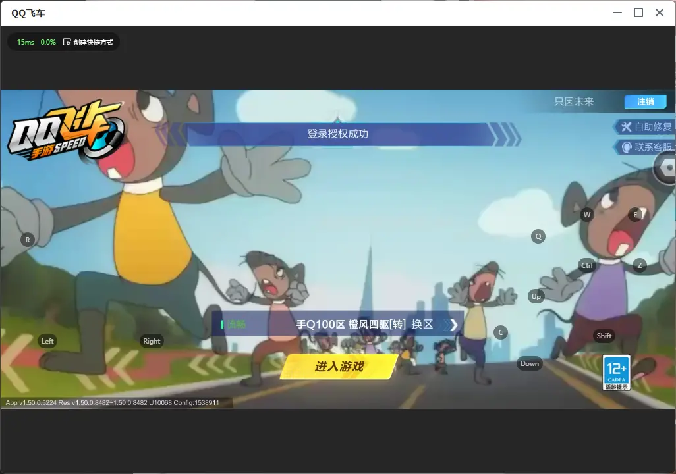Image resolution: width=676 pixels, height=474 pixels.
Task: Click the R key overlay
Action: (x=28, y=240)
